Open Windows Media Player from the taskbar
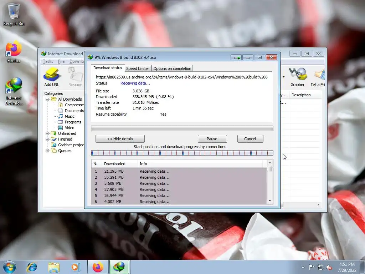This screenshot has width=365, height=274. (75, 267)
